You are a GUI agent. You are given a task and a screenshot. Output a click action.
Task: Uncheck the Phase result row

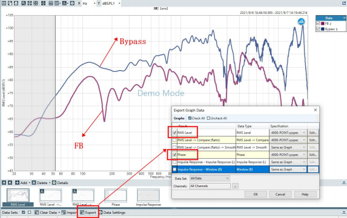point(174,155)
